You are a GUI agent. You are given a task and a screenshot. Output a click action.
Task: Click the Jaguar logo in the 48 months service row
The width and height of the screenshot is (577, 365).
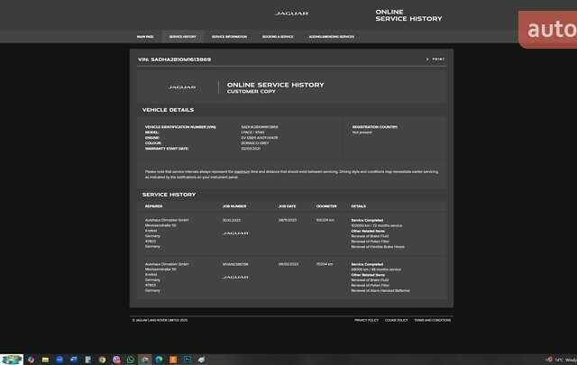pos(235,277)
